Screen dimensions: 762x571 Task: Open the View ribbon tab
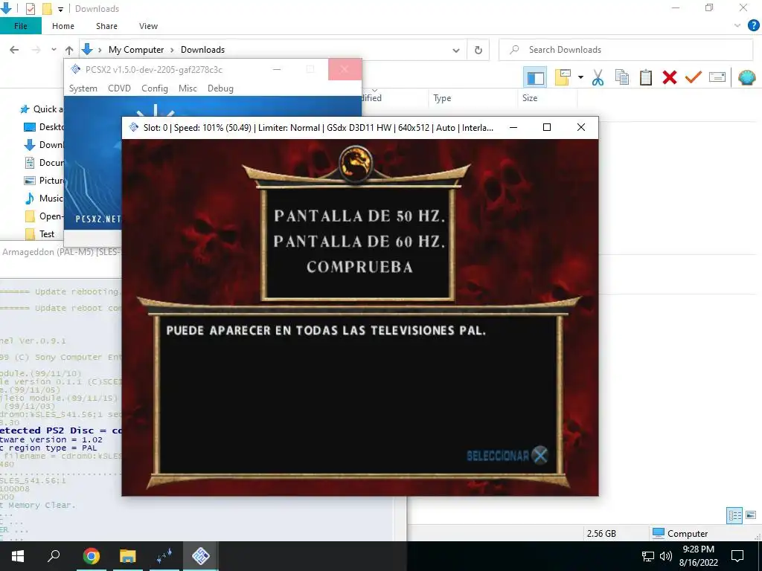[148, 26]
